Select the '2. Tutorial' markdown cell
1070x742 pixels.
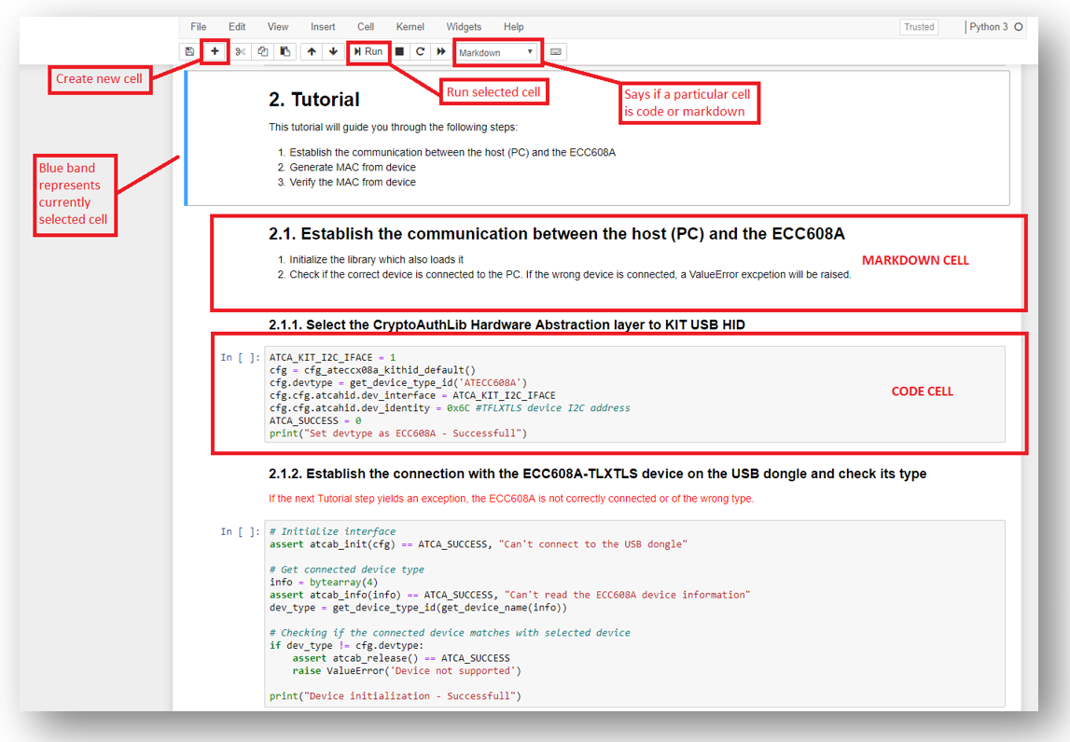pos(597,138)
